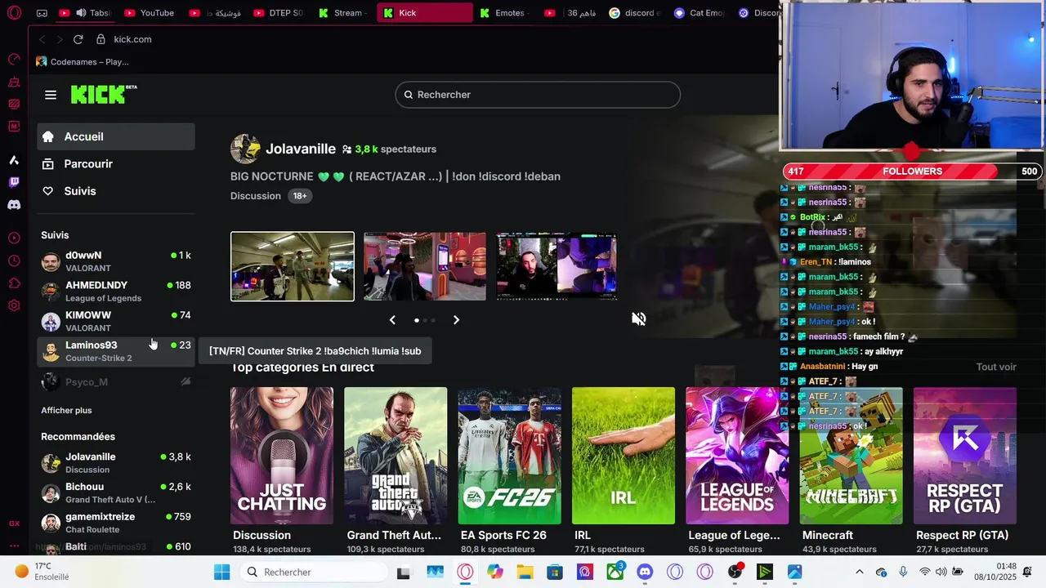Open Microsoft Store from taskbar

554,572
